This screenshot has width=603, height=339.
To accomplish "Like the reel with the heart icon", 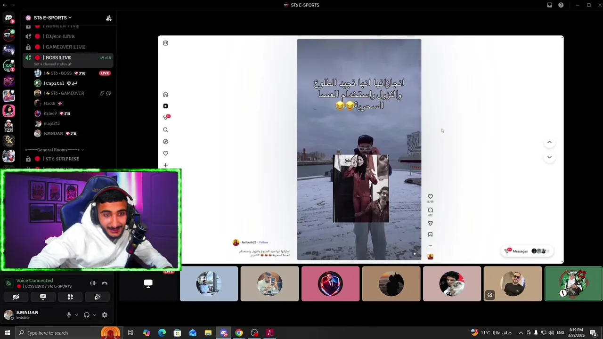I will [430, 196].
